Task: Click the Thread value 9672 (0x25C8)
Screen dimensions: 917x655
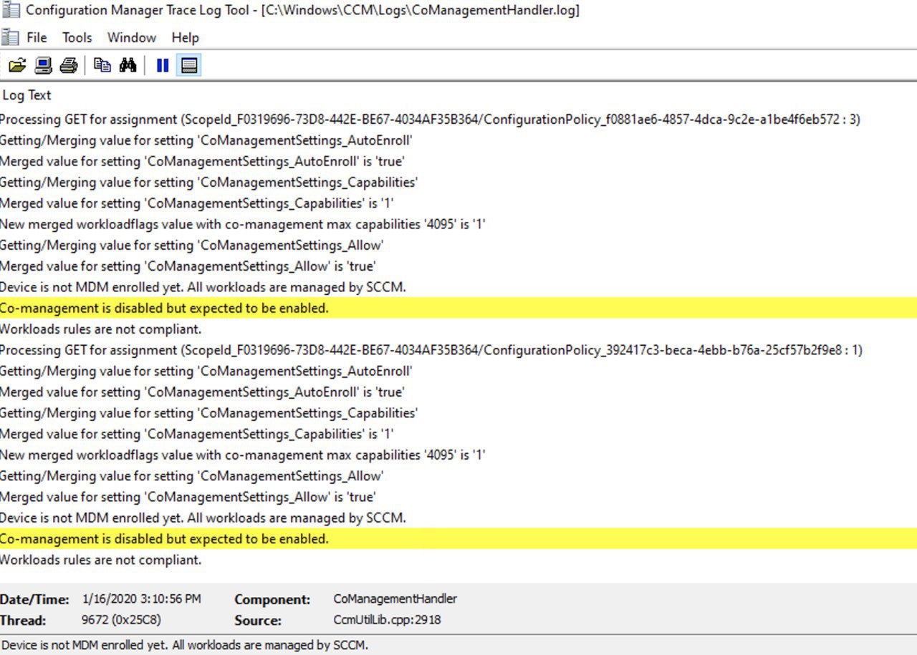Action: pos(121,620)
